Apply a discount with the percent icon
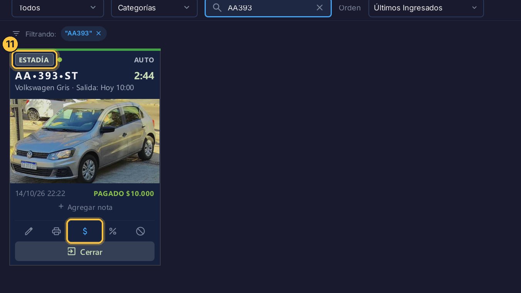The image size is (521, 293). coord(113,231)
